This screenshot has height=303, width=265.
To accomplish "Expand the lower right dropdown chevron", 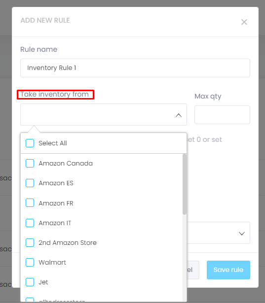I will coord(242,234).
